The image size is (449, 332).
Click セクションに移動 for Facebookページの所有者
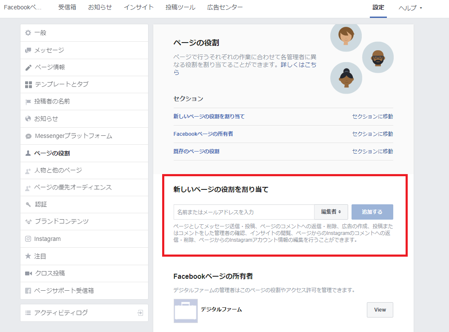click(x=372, y=134)
